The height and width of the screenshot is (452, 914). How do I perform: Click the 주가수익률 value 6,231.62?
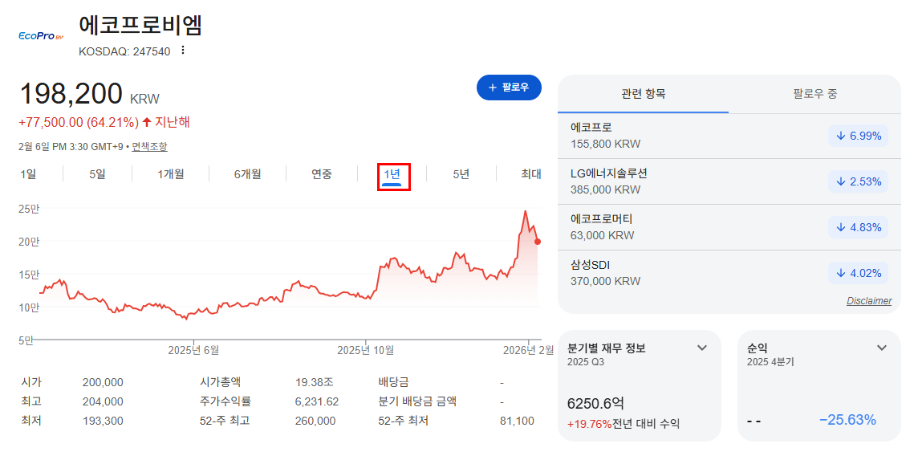[317, 402]
